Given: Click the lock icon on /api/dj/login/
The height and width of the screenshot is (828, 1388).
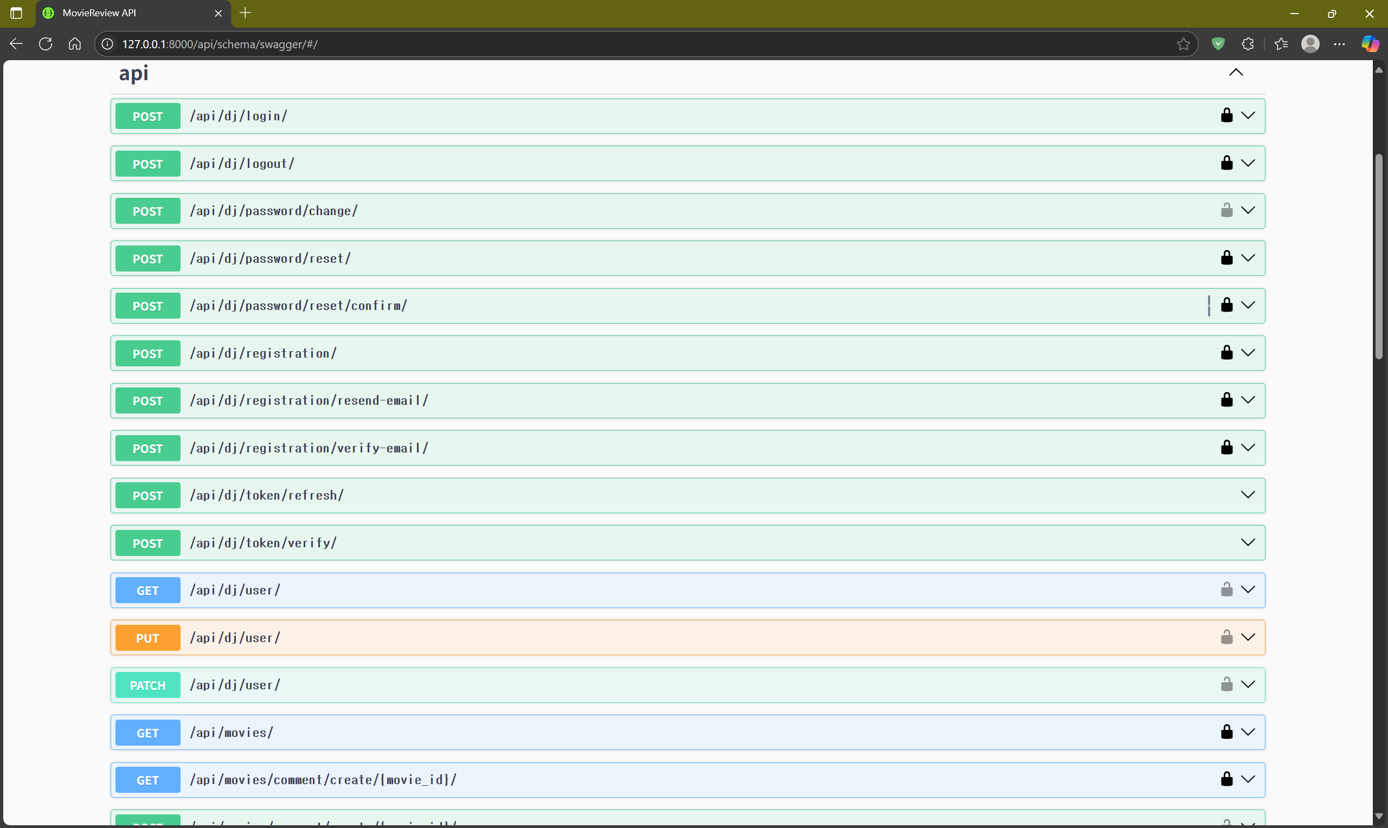Looking at the screenshot, I should click(x=1226, y=115).
